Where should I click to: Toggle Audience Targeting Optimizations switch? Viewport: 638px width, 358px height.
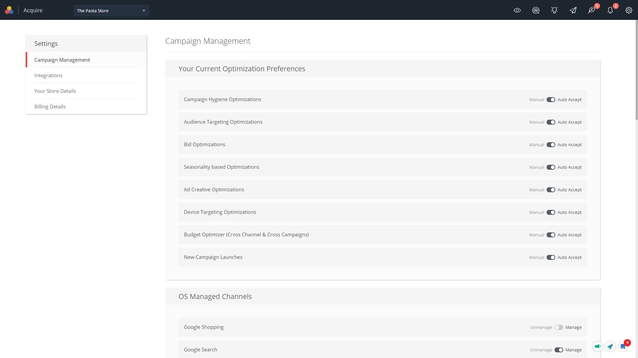pos(551,122)
